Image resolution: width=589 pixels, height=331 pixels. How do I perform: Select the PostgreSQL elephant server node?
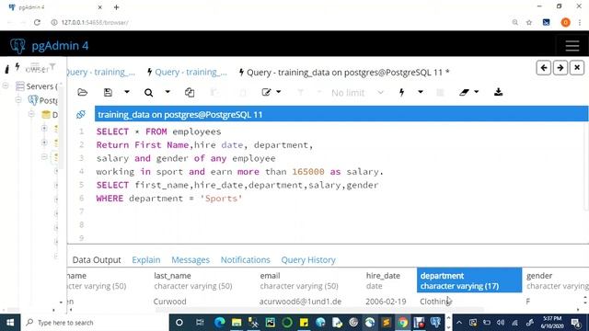pyautogui.click(x=43, y=100)
